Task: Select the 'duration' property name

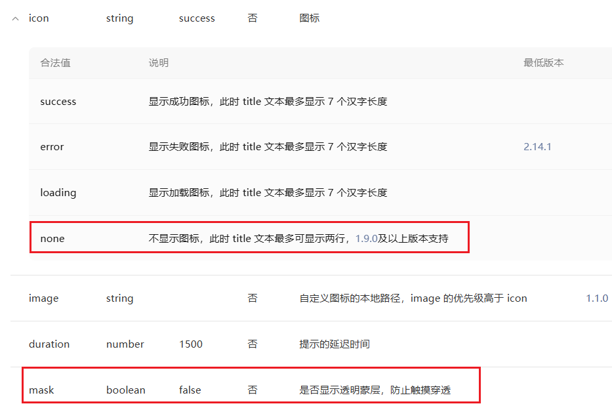Action: click(x=49, y=344)
